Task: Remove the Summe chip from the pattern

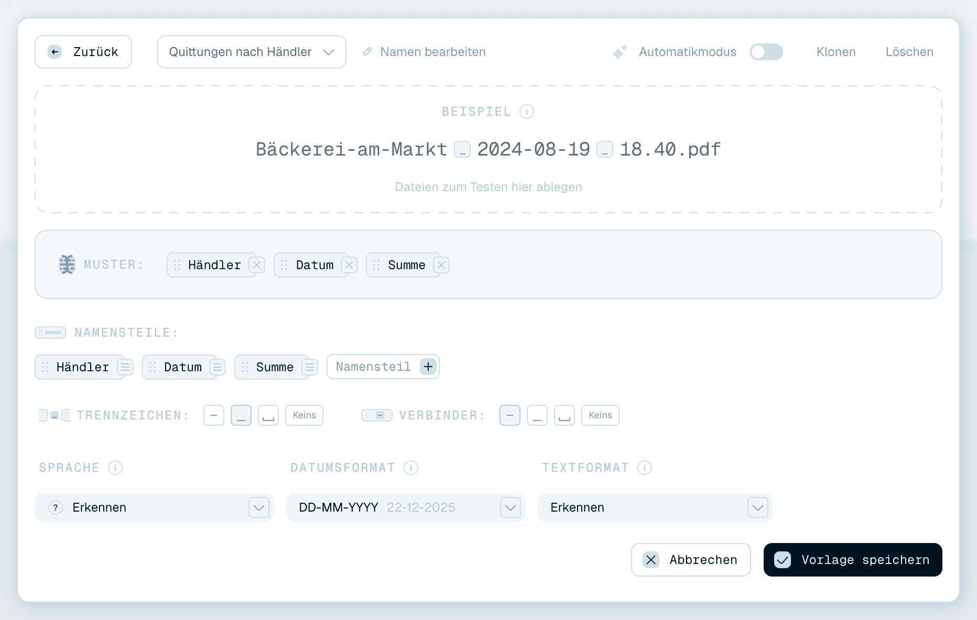Action: pyautogui.click(x=441, y=265)
